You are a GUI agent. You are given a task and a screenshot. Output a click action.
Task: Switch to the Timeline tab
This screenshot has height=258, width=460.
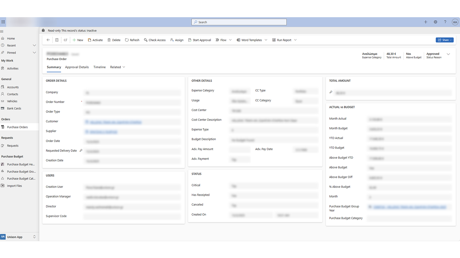(100, 67)
